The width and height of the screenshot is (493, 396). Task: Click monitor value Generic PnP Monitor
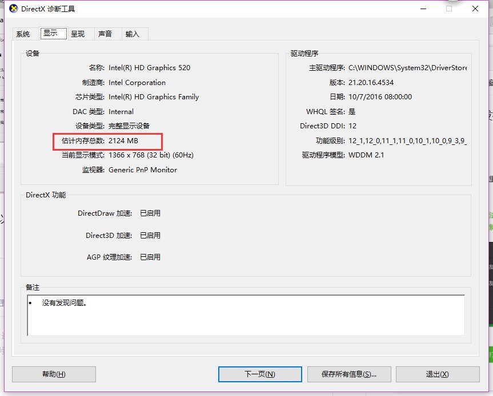coord(143,170)
